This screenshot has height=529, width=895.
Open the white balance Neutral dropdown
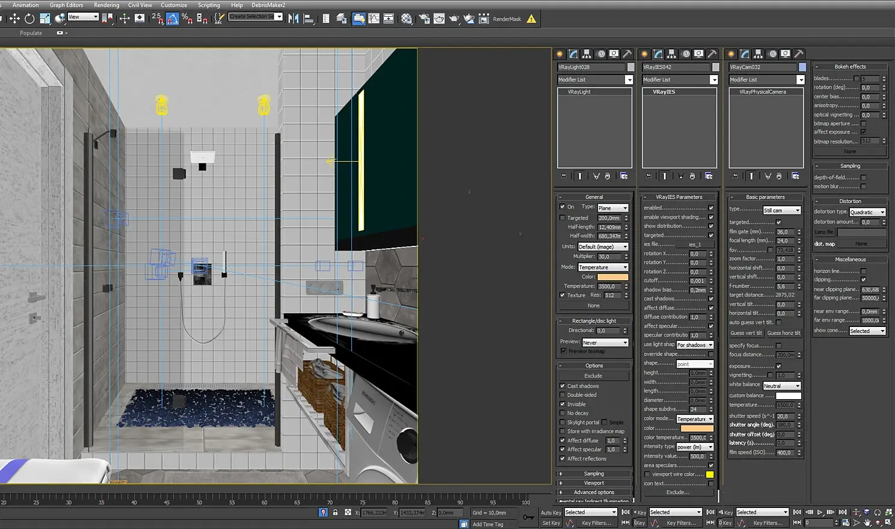point(781,386)
